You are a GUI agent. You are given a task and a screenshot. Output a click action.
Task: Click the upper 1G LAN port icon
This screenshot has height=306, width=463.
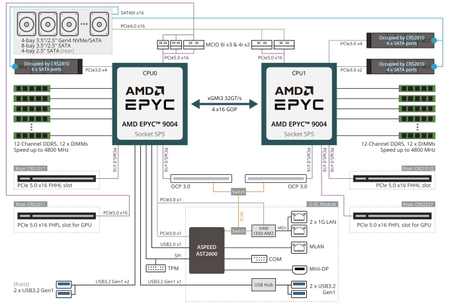tap(299, 217)
